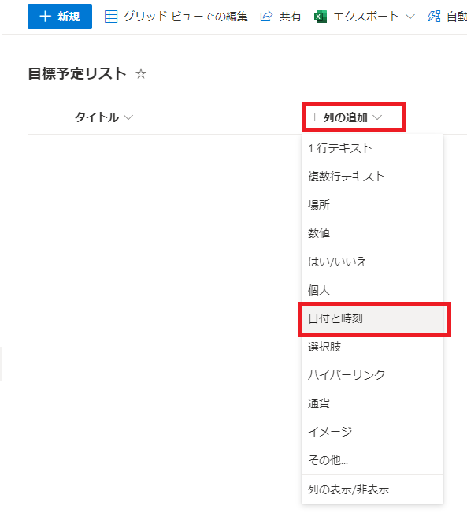Select ハイパーリンク column type

(372, 375)
